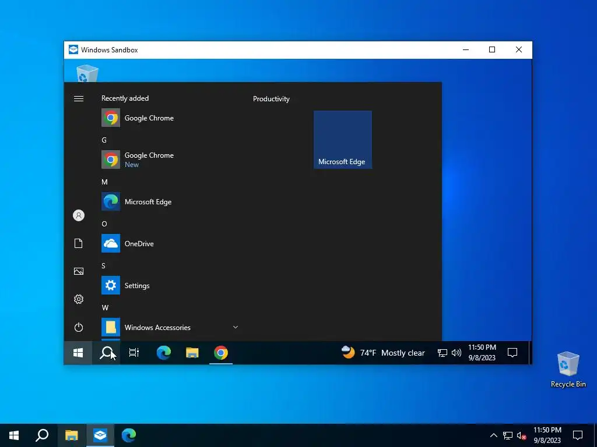This screenshot has width=597, height=447.
Task: Open Microsoft Edge in the app list
Action: pyautogui.click(x=170, y=202)
